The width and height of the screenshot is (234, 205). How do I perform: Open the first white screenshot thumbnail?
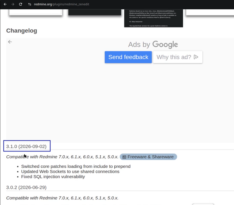click(35, 12)
